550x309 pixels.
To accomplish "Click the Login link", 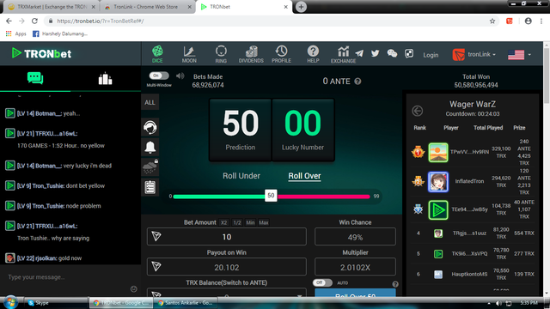I will click(431, 55).
